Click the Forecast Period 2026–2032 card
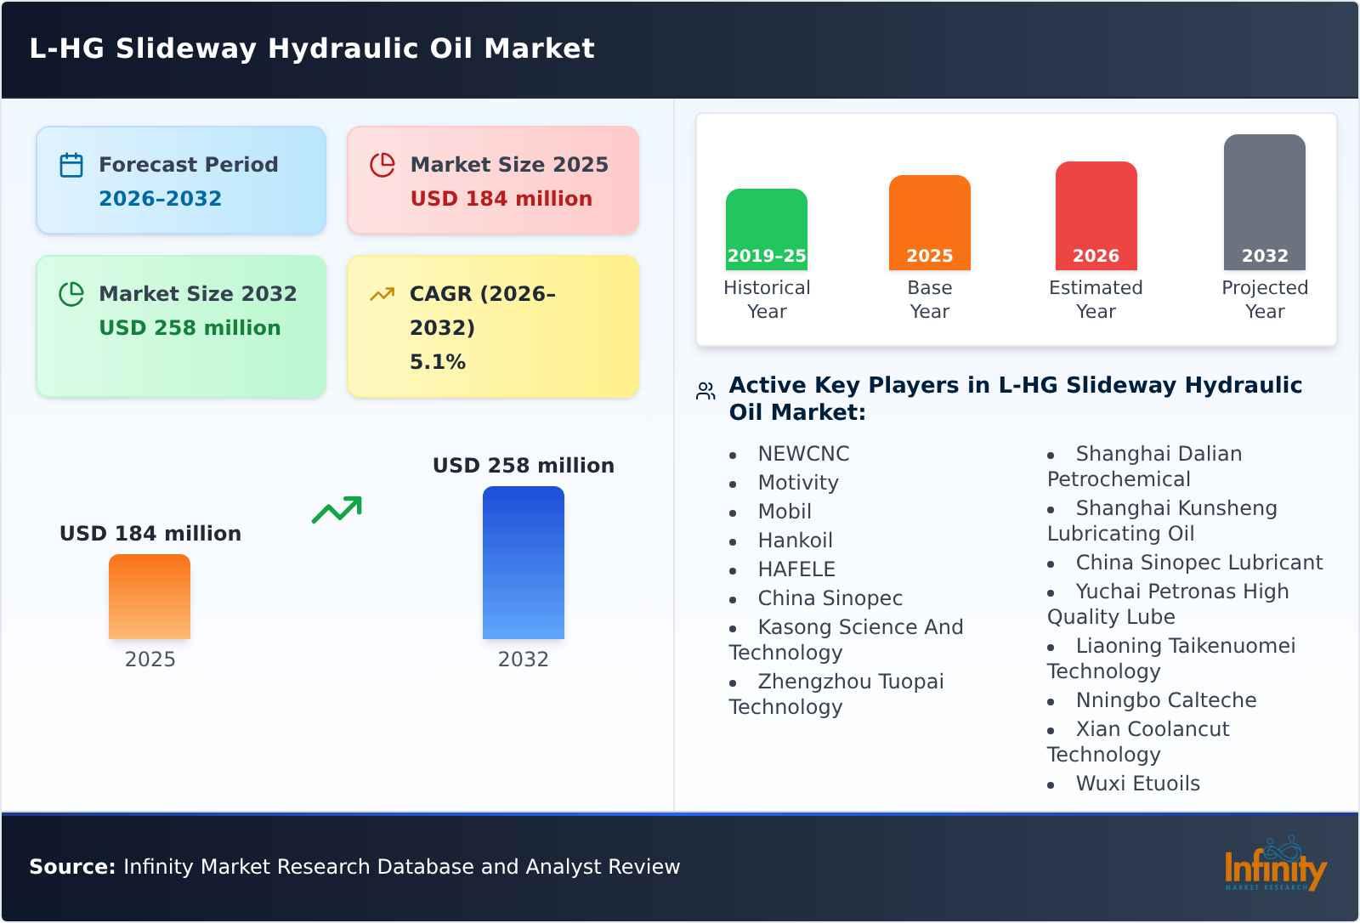Image resolution: width=1360 pixels, height=923 pixels. (181, 179)
